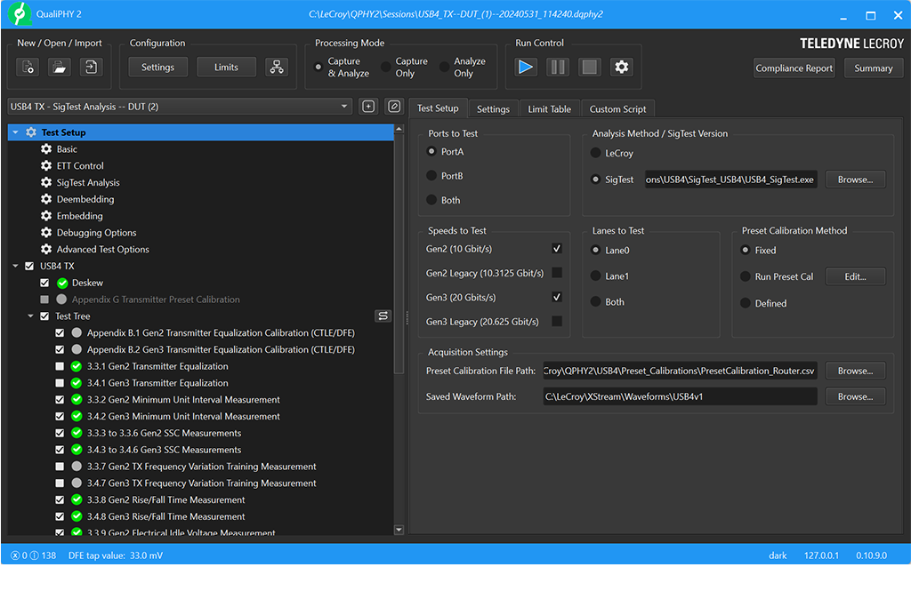Uncheck the Deskew test checkbox

(x=44, y=283)
